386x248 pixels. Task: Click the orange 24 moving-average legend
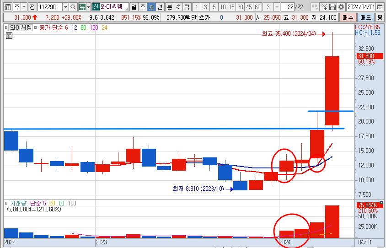pyautogui.click(x=104, y=27)
